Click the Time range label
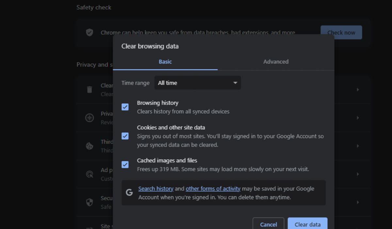This screenshot has height=229, width=392. pyautogui.click(x=136, y=83)
